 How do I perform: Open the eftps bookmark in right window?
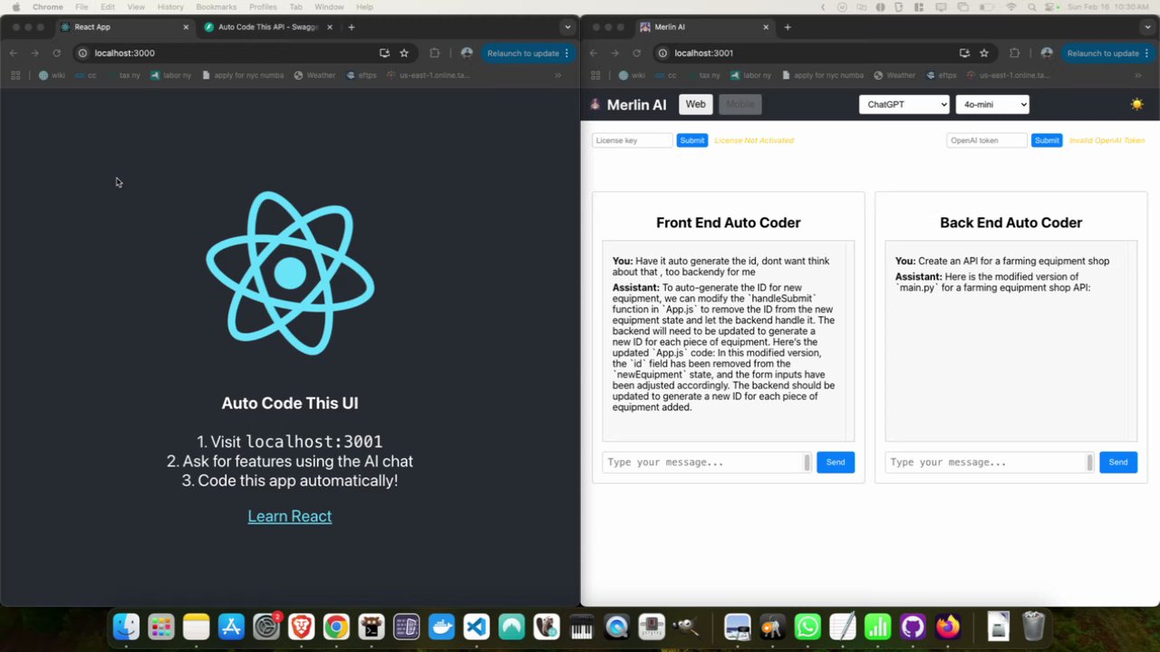point(940,75)
